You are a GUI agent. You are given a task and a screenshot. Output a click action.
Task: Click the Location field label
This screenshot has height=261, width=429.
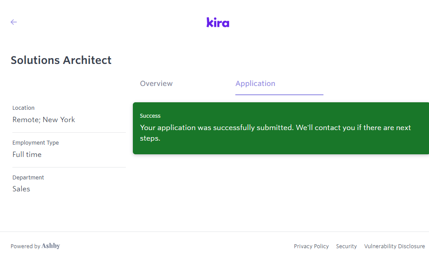pos(23,108)
